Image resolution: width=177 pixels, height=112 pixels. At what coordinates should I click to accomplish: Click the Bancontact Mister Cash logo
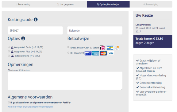tap(110, 48)
